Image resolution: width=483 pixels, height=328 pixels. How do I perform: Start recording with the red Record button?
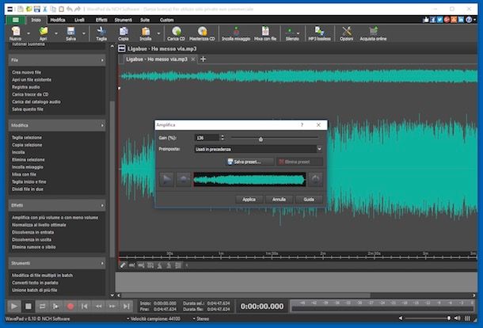coord(70,306)
